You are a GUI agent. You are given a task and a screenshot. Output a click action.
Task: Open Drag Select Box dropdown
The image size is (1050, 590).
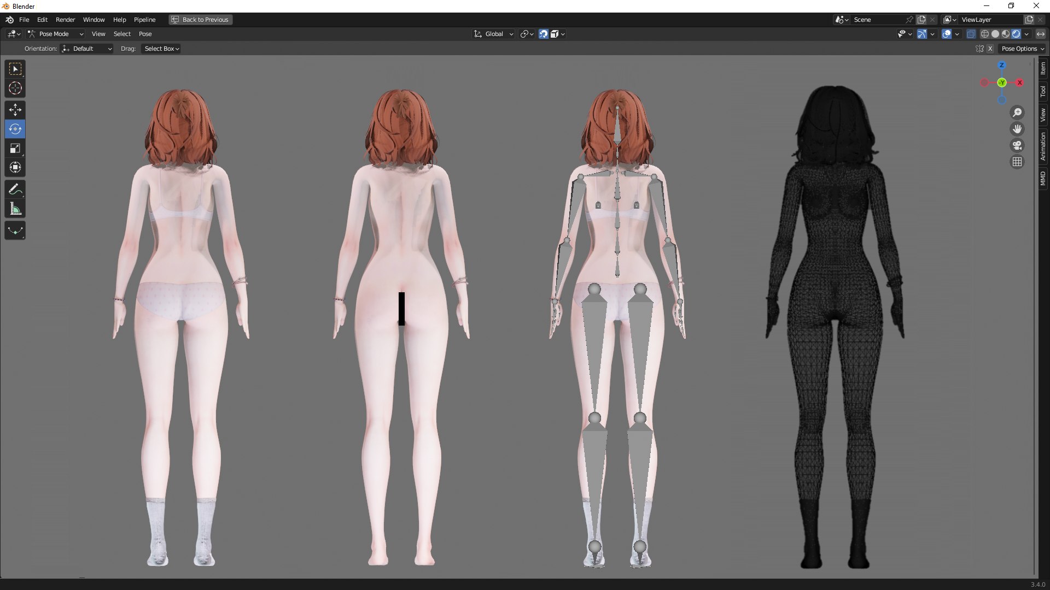pos(161,49)
